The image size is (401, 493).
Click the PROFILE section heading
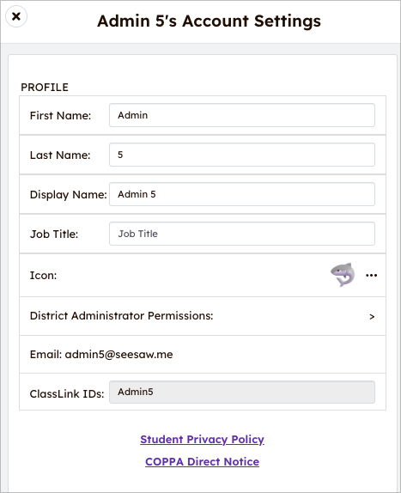coord(45,88)
